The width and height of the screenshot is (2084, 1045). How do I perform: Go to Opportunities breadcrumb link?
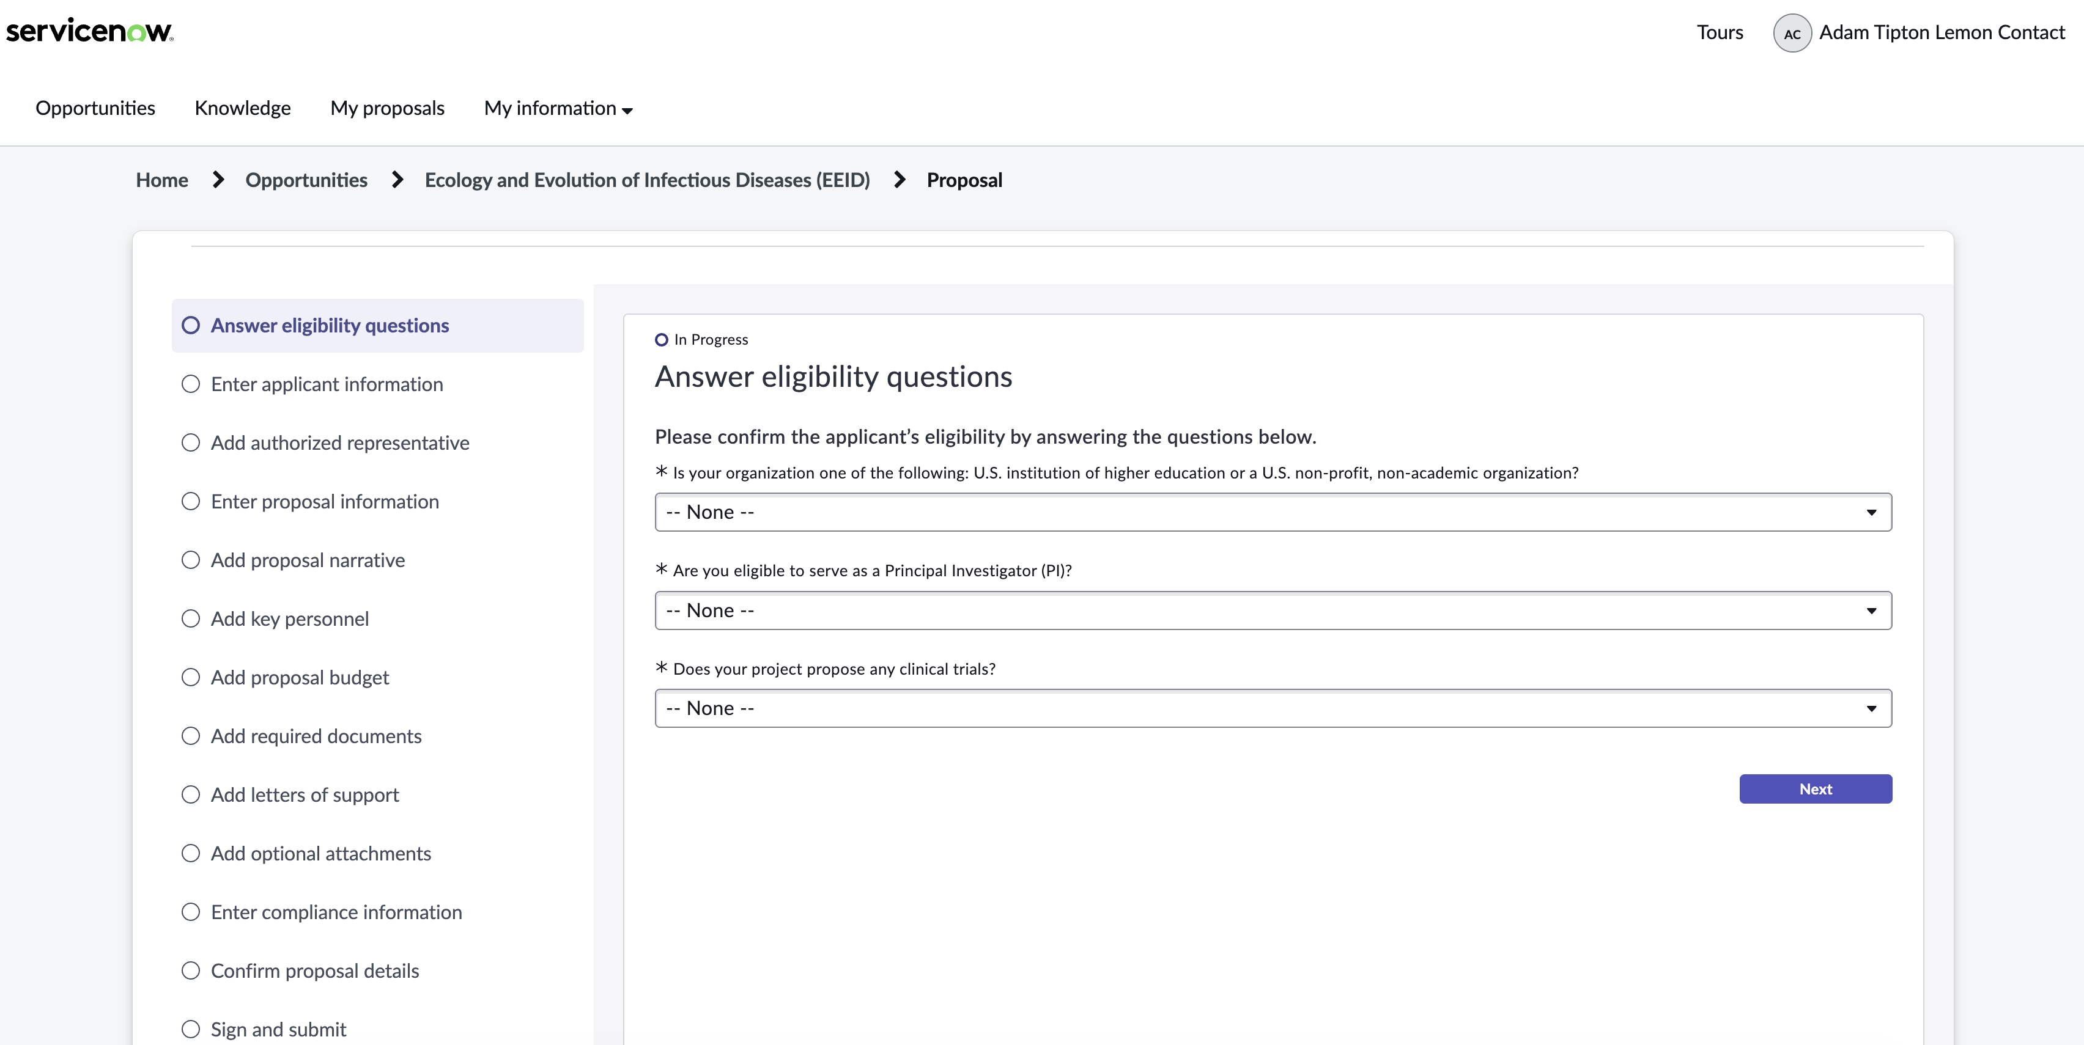coord(306,180)
